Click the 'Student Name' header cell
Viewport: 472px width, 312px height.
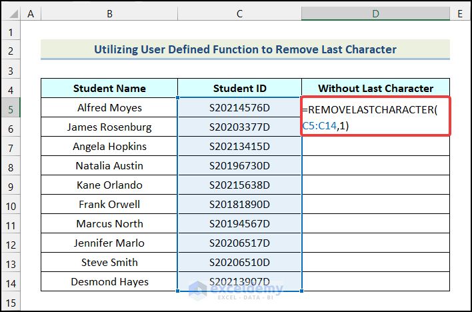(109, 88)
